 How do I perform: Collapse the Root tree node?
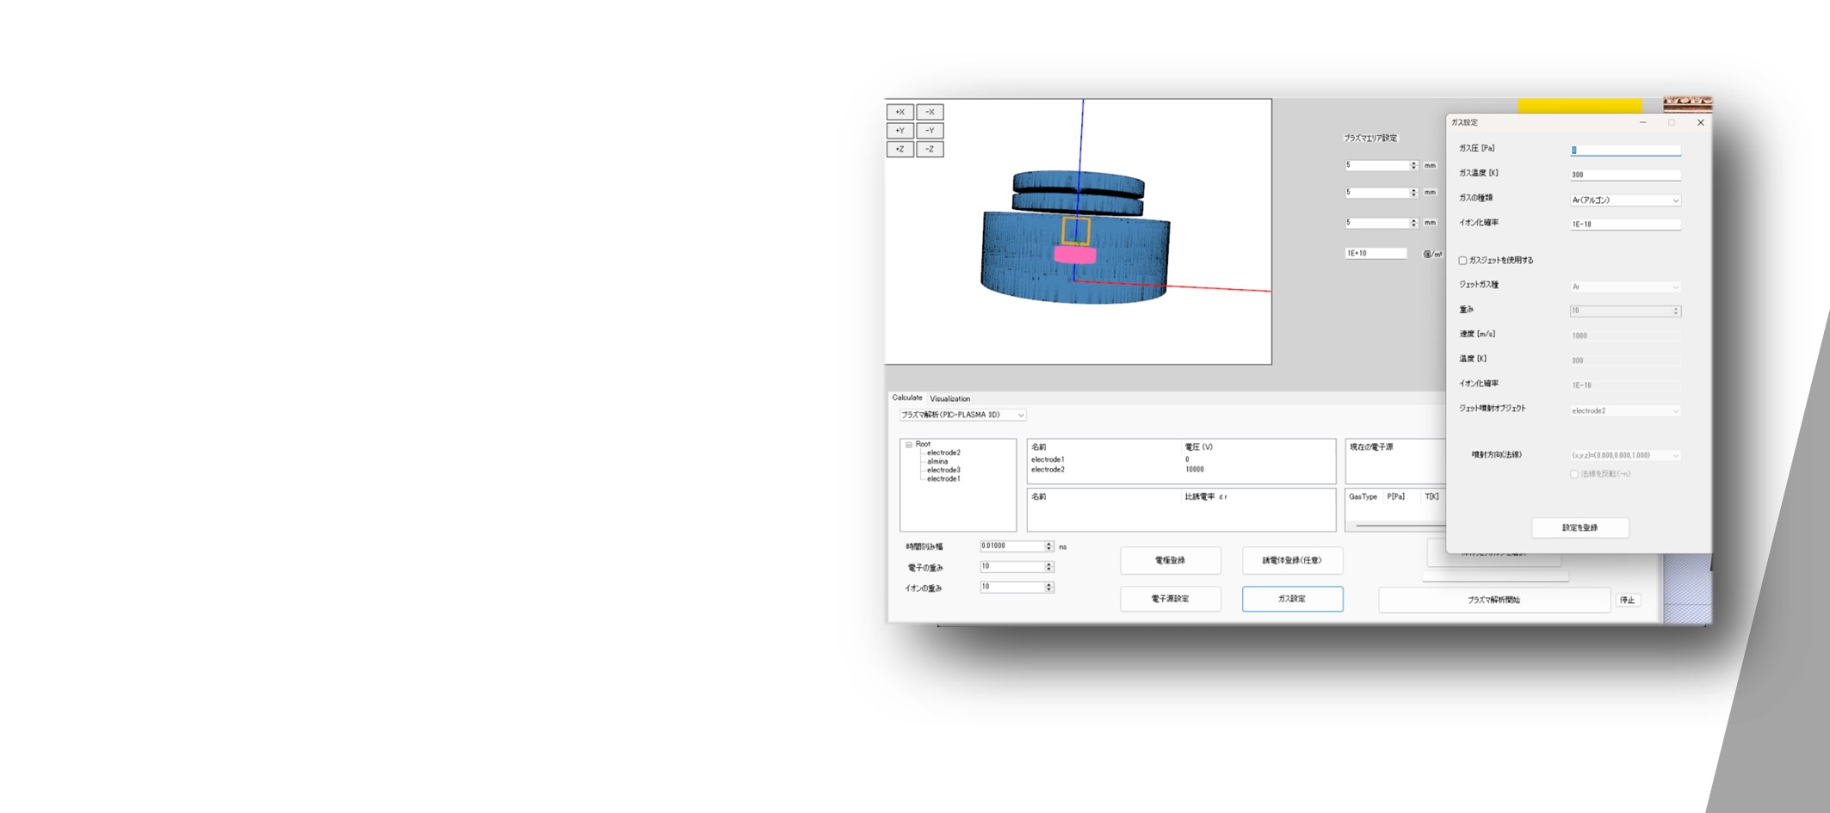pos(909,445)
